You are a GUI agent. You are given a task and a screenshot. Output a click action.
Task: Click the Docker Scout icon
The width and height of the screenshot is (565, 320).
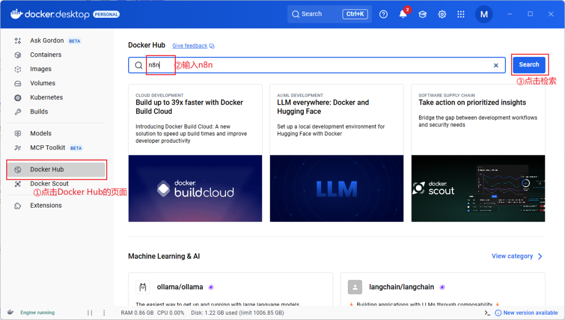18,184
